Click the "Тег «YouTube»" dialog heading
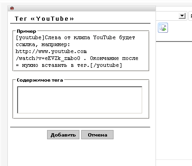The width and height of the screenshot is (192, 166). click(x=44, y=19)
